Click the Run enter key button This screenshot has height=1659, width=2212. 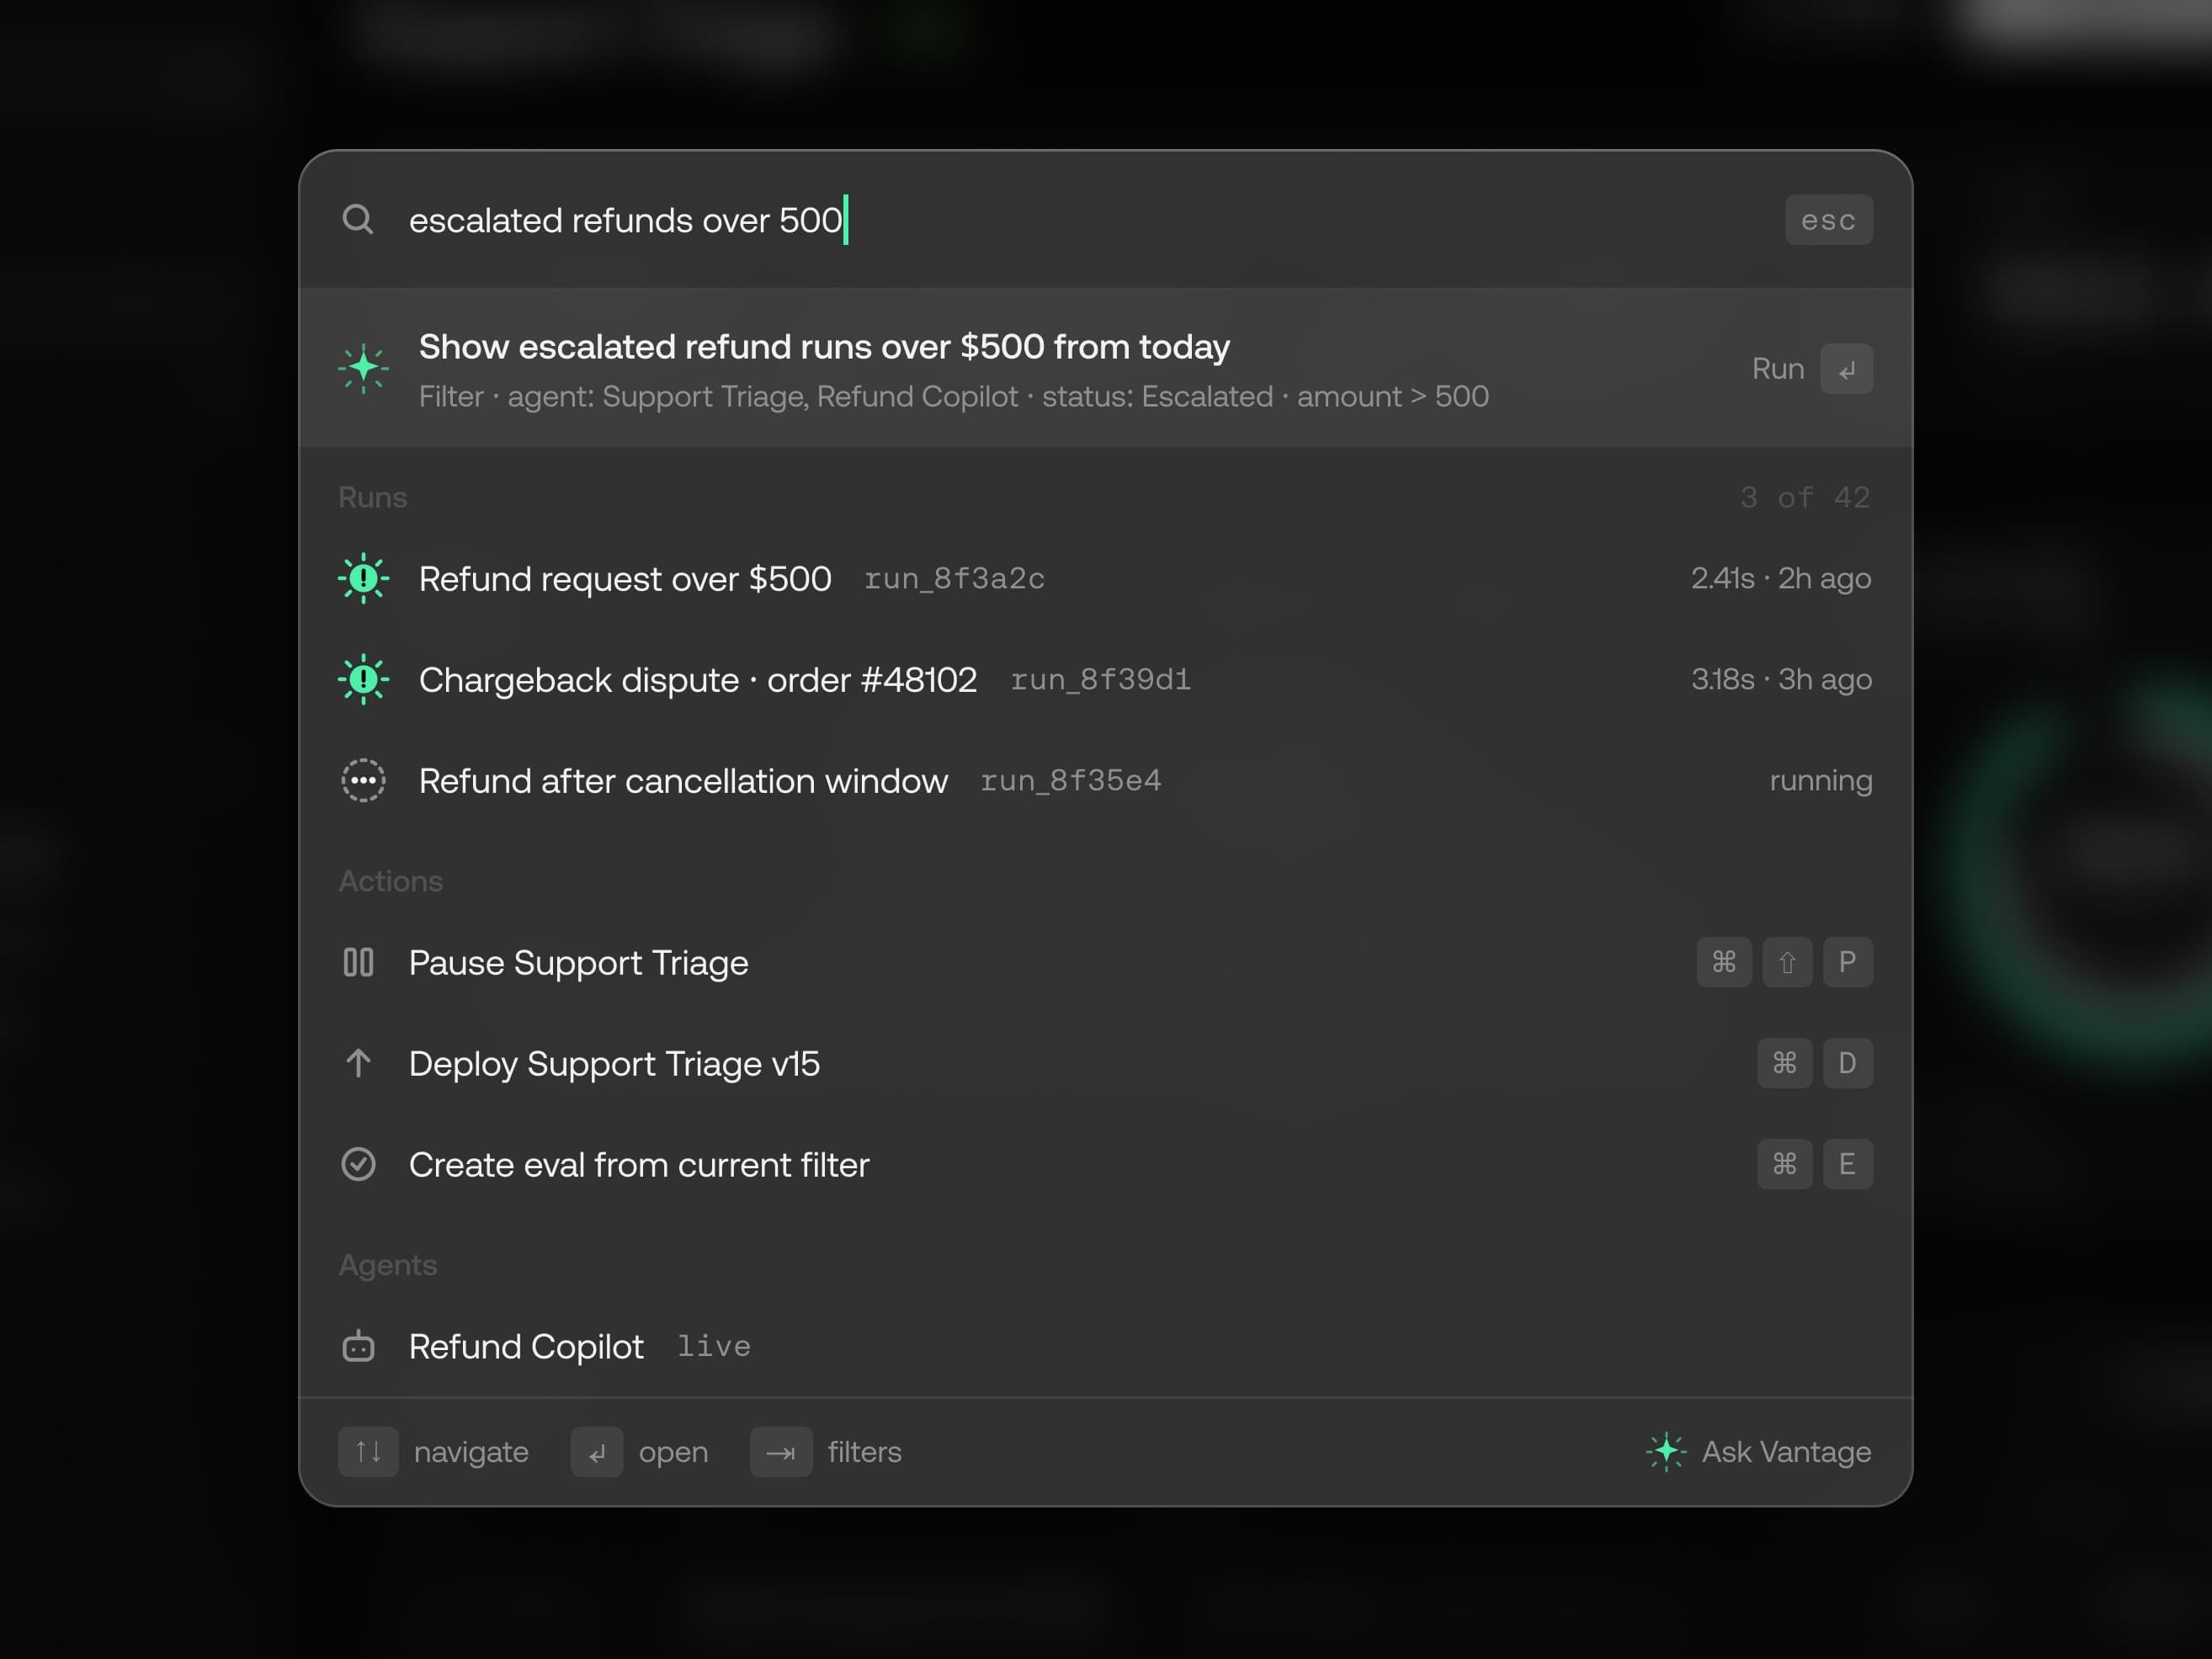pos(1846,369)
